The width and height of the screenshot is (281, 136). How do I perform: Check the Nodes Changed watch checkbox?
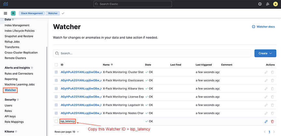(x=56, y=113)
